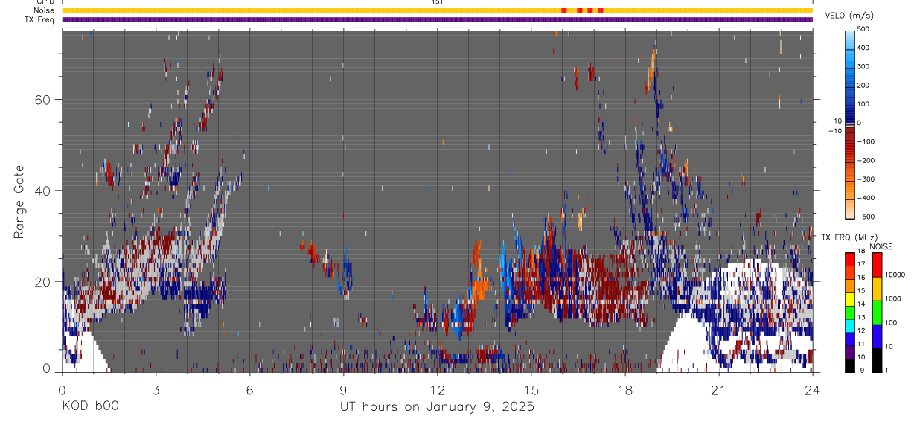This screenshot has height=422, width=914.
Task: Click the 'TX Freq' row label above the plot
Action: [40, 19]
